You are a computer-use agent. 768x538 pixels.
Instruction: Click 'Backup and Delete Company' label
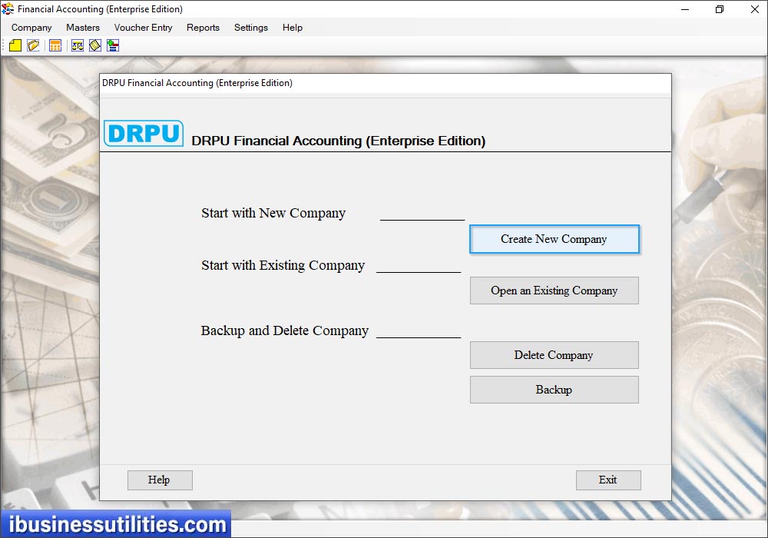(x=285, y=330)
